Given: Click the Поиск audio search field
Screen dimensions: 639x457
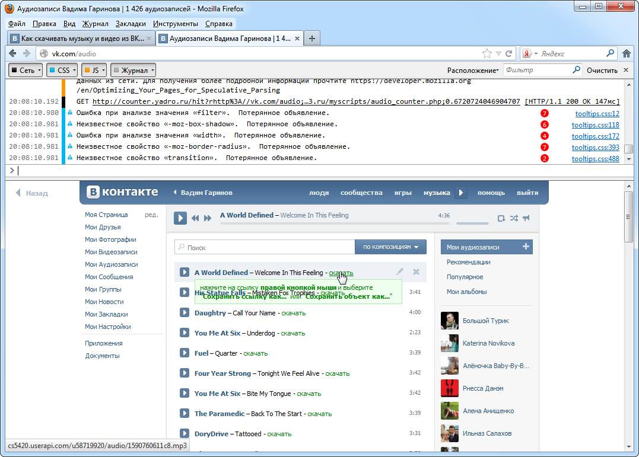Looking at the screenshot, I should [265, 247].
